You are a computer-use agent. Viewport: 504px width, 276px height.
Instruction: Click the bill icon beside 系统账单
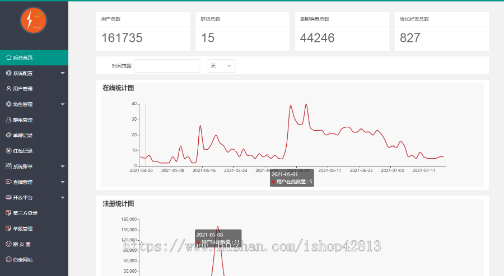[x=8, y=166]
